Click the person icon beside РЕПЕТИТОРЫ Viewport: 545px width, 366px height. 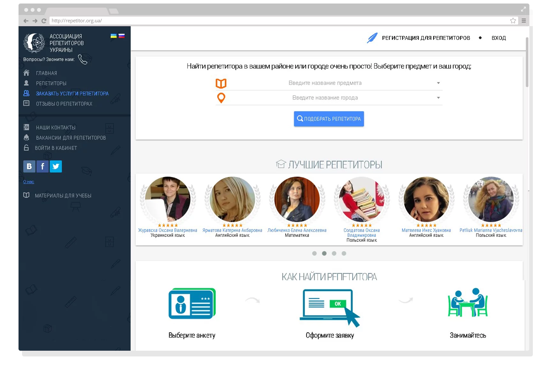tap(26, 83)
